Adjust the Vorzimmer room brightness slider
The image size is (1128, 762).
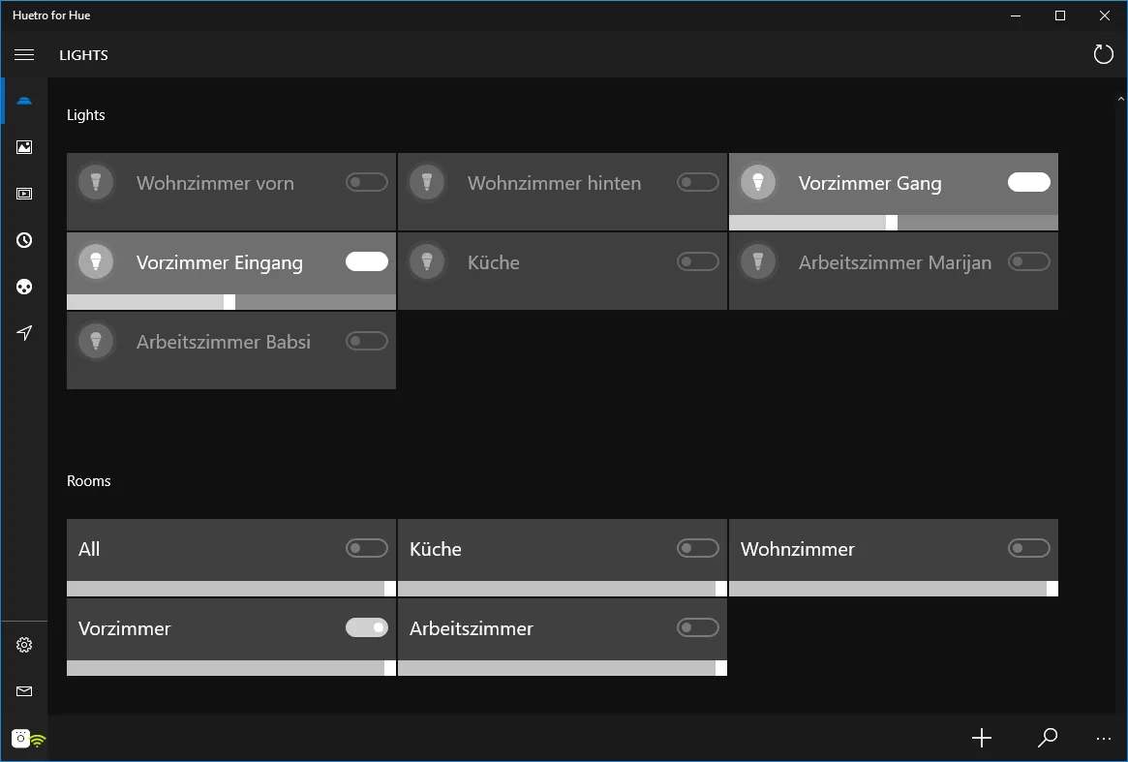(x=230, y=668)
